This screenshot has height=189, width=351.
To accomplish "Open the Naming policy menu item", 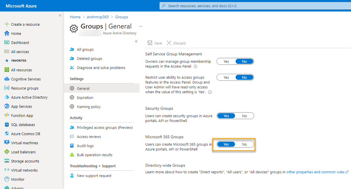I will pos(89,107).
